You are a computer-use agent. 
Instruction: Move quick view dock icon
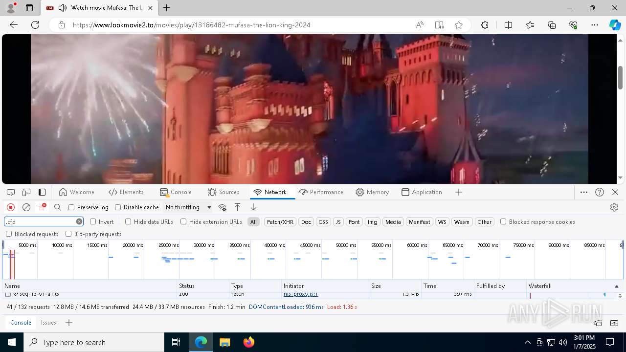coord(598,323)
